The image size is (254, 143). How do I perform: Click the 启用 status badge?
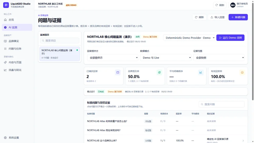(138, 37)
